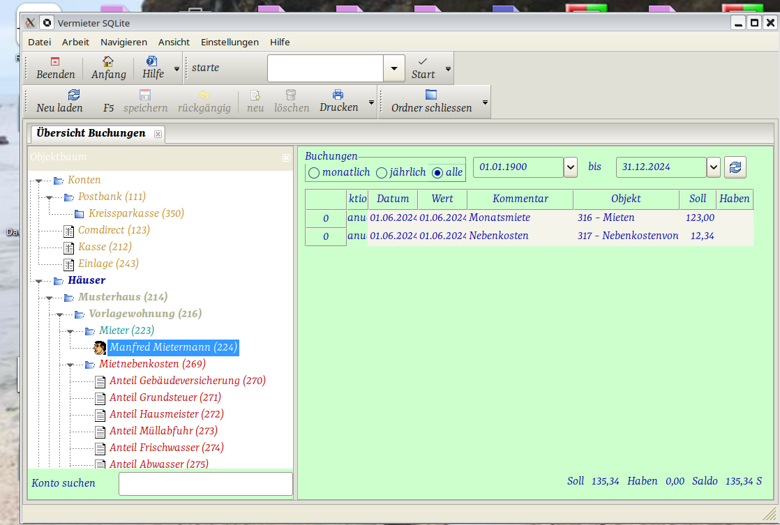The image size is (780, 525).
Task: Open the Einstellungen menu
Action: tap(230, 42)
